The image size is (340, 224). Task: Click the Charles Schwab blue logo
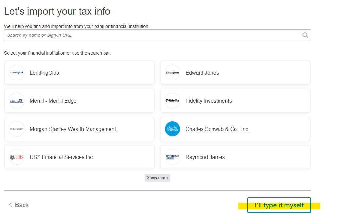(172, 129)
